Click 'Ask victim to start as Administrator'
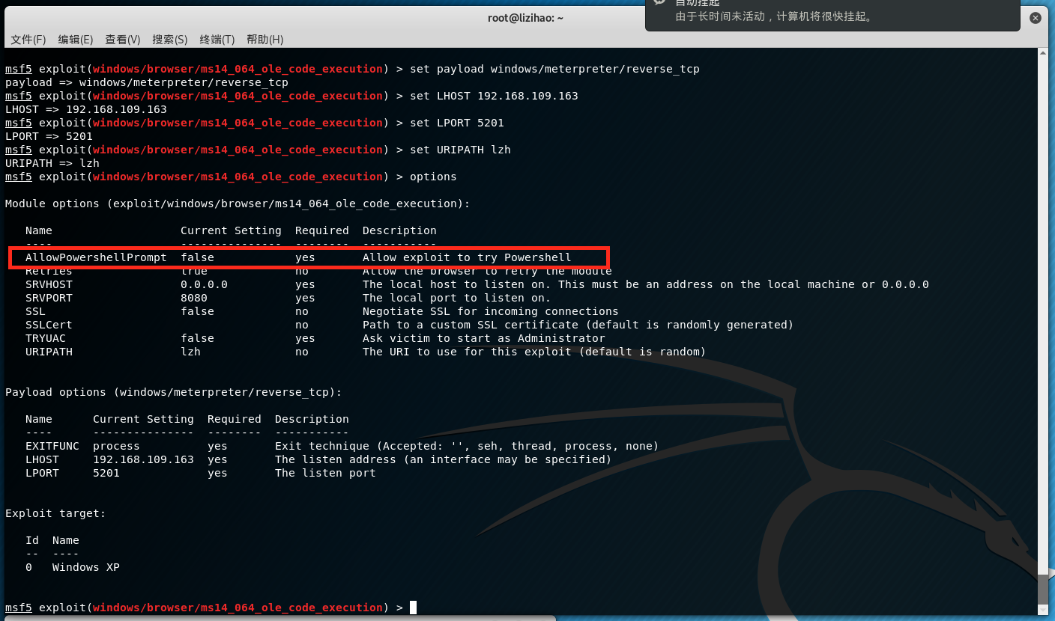The height and width of the screenshot is (621, 1055). coord(484,338)
